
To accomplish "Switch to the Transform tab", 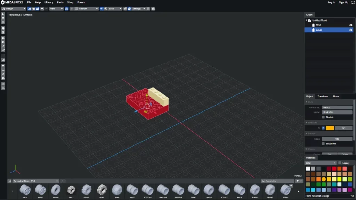I will point(323,97).
